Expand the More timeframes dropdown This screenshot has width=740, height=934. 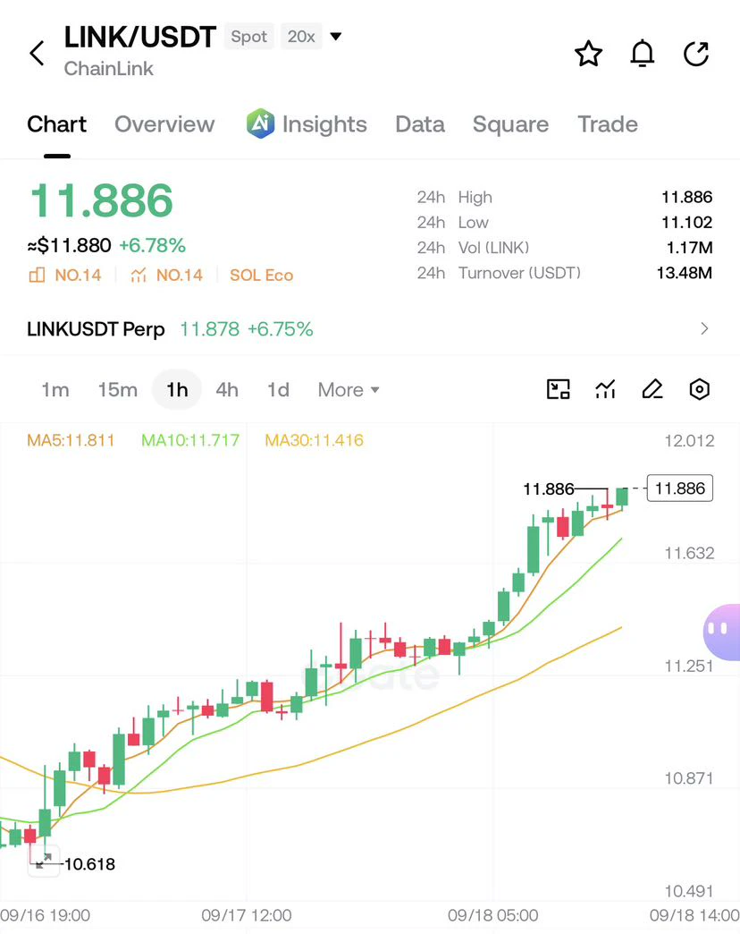click(x=349, y=389)
